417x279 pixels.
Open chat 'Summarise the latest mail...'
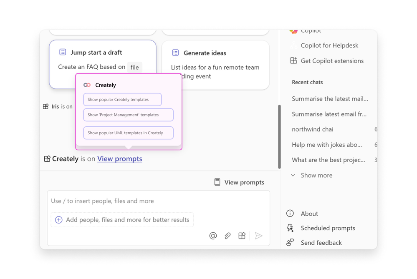[330, 99]
